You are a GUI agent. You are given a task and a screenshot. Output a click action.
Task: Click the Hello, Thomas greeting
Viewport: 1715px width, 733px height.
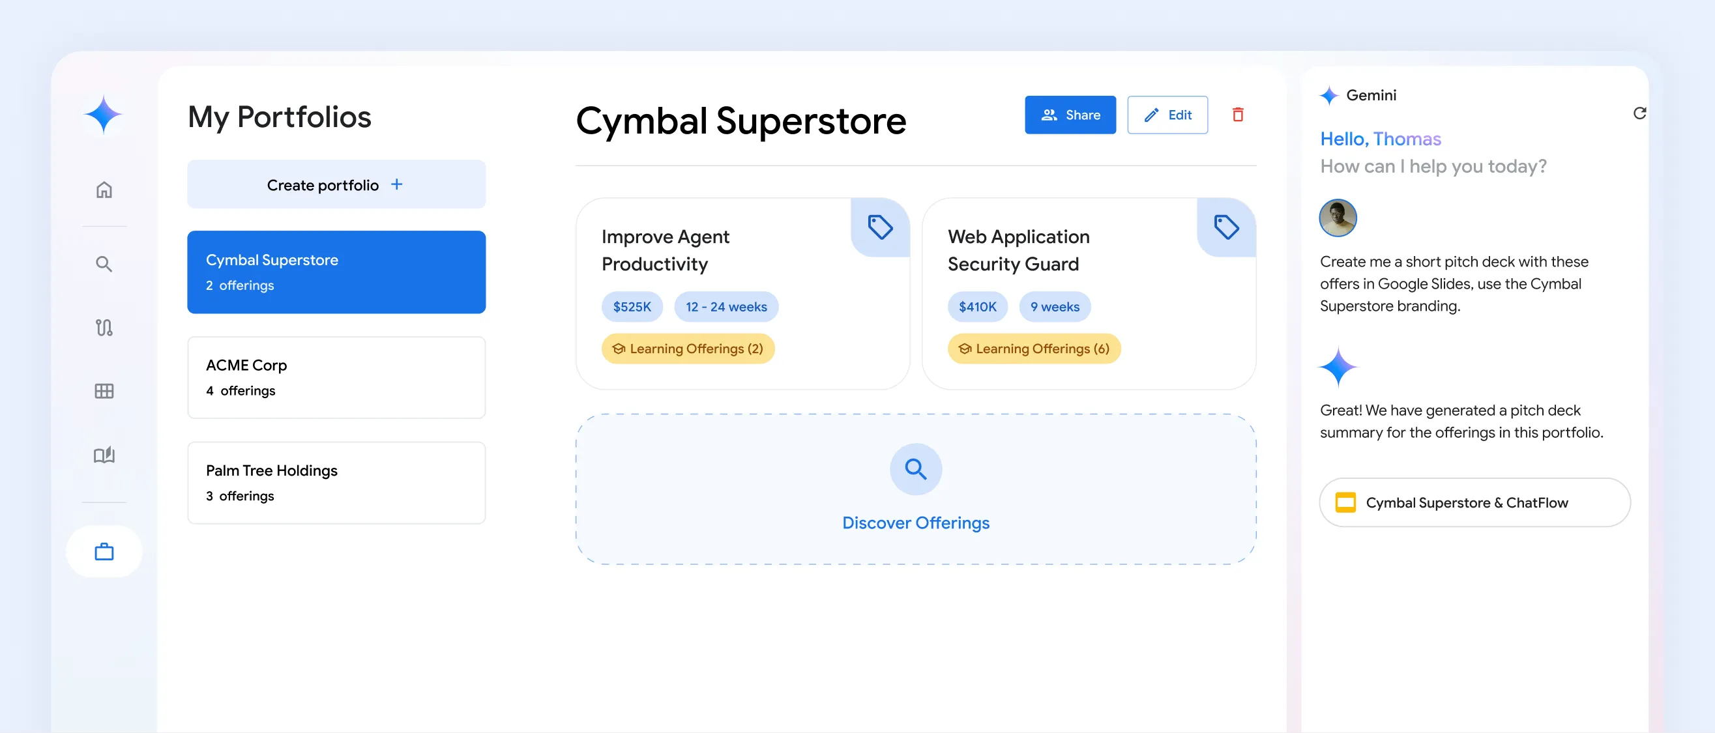pyautogui.click(x=1380, y=139)
